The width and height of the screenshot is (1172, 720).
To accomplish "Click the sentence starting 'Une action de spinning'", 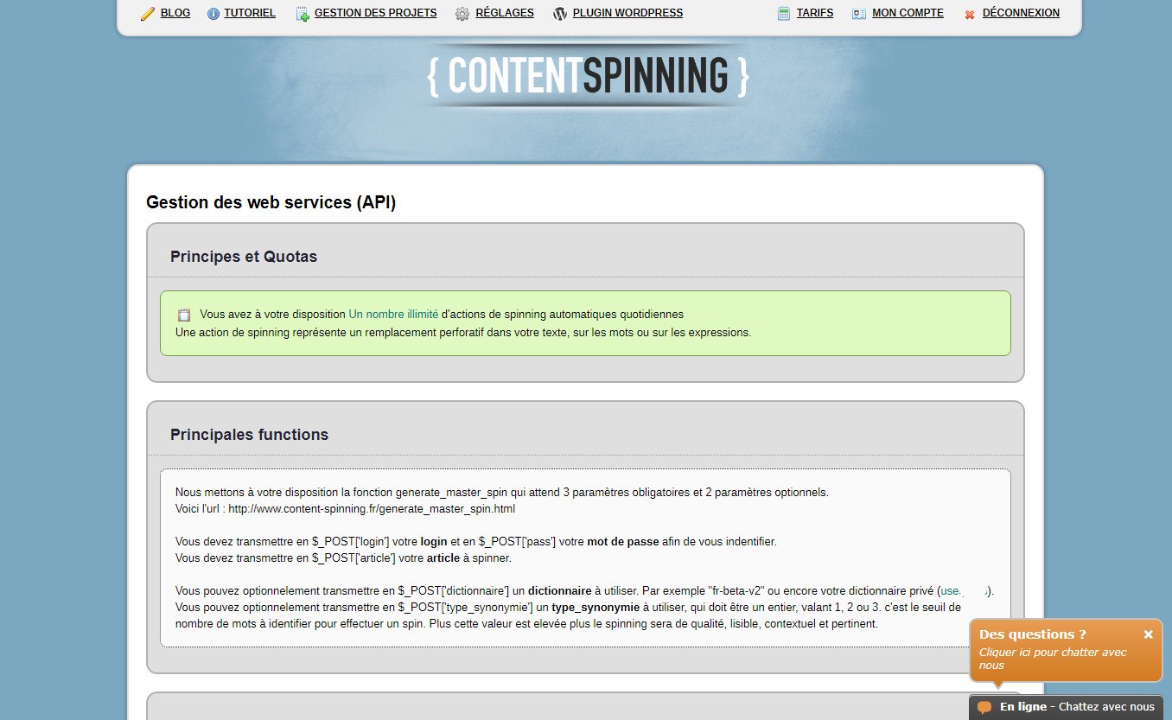I will click(x=463, y=332).
